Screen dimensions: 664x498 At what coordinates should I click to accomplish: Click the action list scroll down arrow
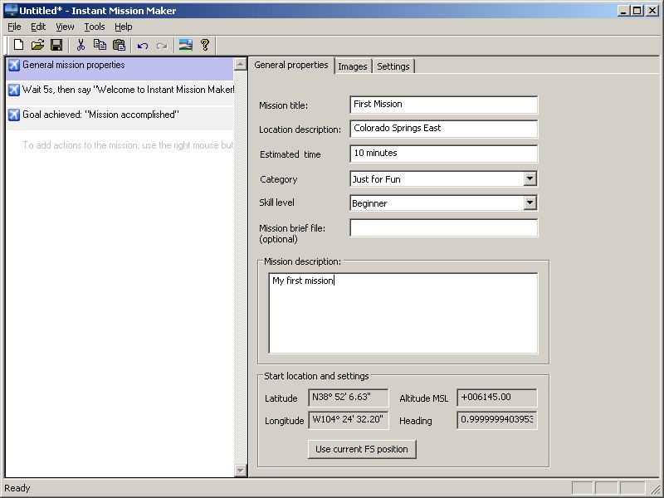click(241, 470)
